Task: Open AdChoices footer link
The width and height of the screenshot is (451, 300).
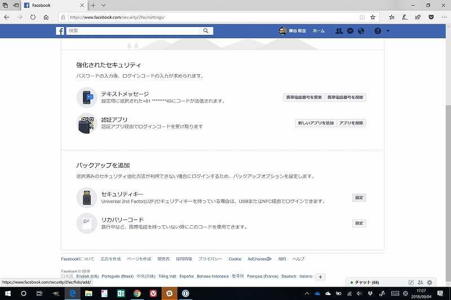Action: coord(259,259)
